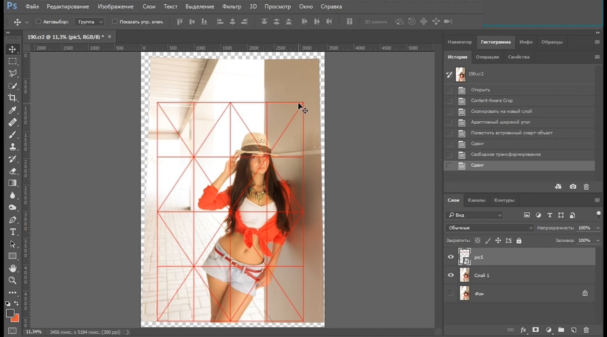Create a new adjustment layer
Image resolution: width=607 pixels, height=337 pixels.
click(549, 330)
